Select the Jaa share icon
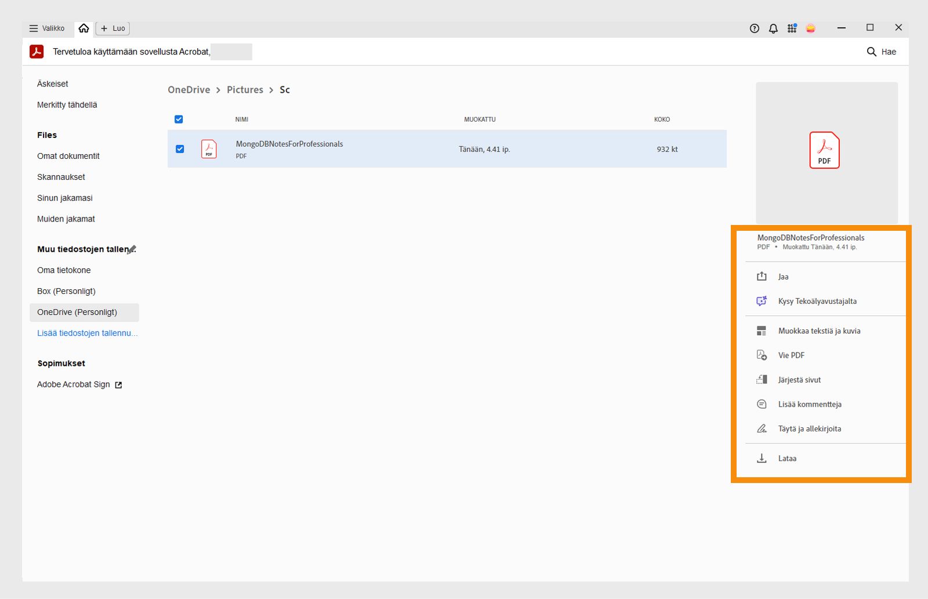The image size is (928, 599). (761, 277)
